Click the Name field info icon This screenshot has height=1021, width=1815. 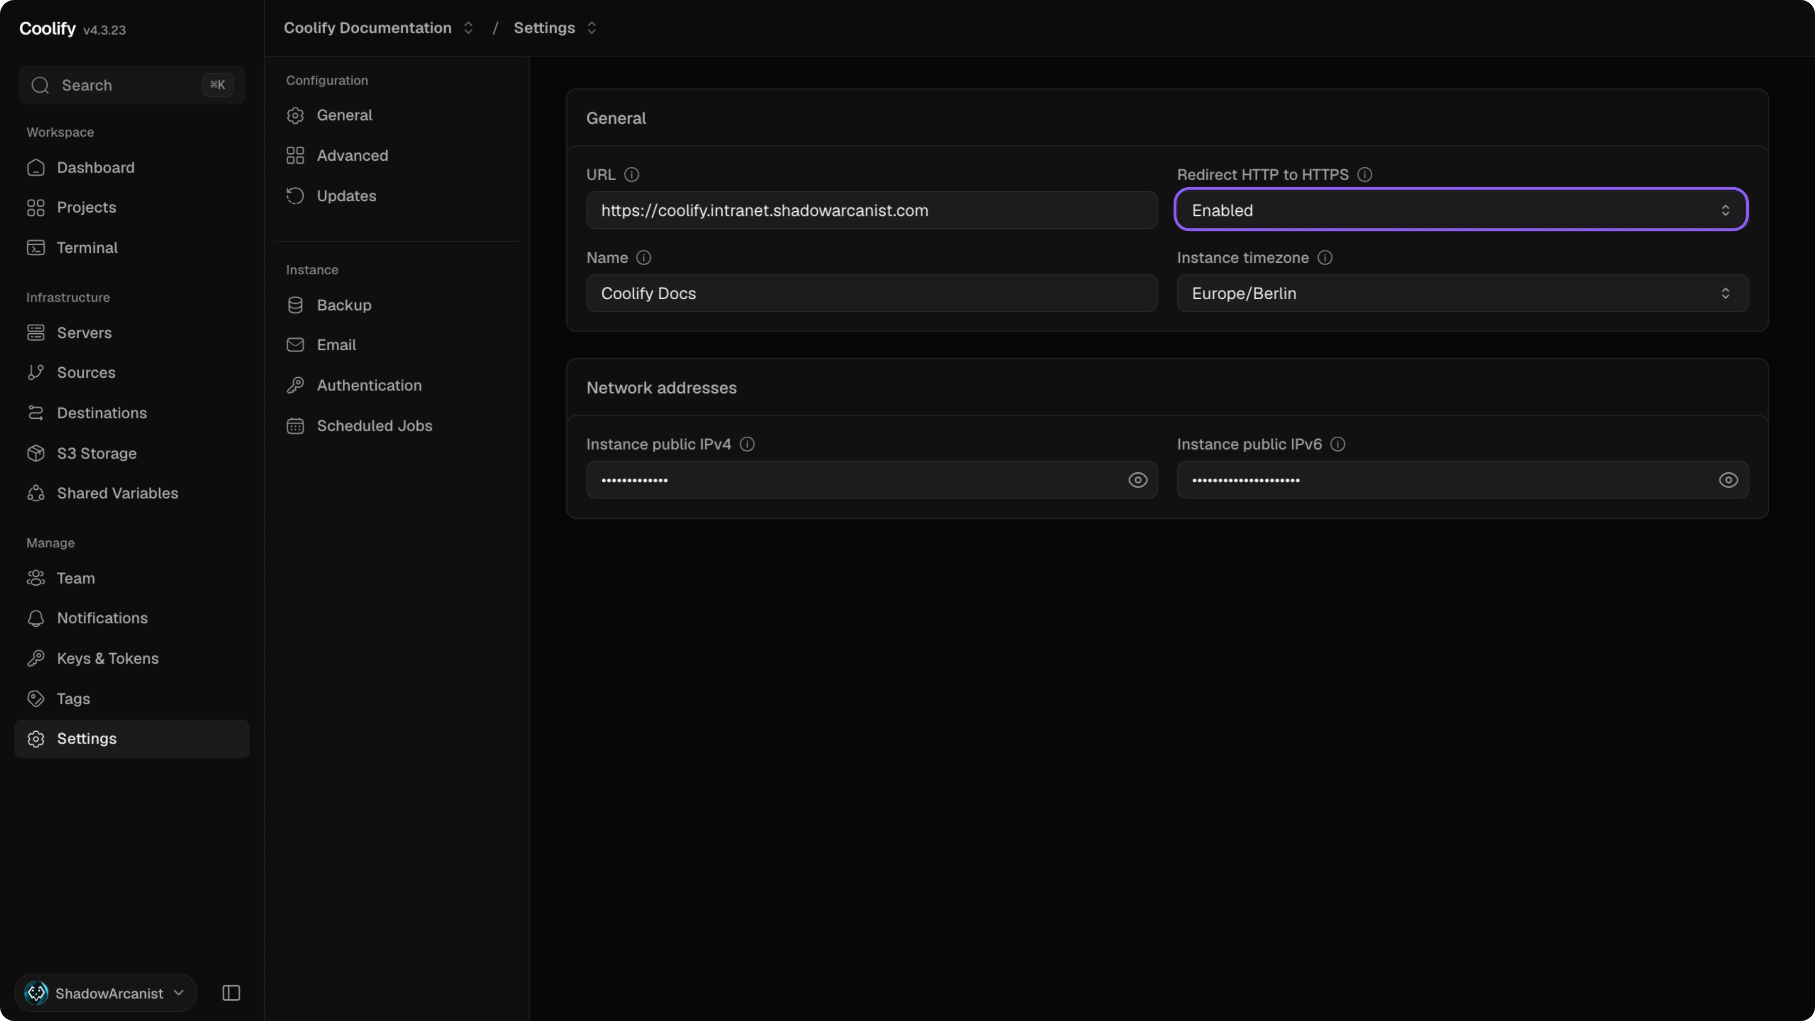(643, 257)
